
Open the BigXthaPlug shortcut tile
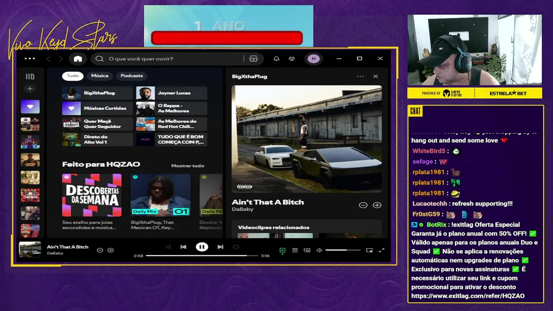(x=98, y=93)
